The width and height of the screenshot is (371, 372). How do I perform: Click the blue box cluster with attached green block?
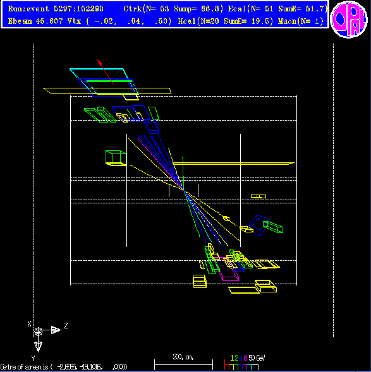tap(266, 225)
